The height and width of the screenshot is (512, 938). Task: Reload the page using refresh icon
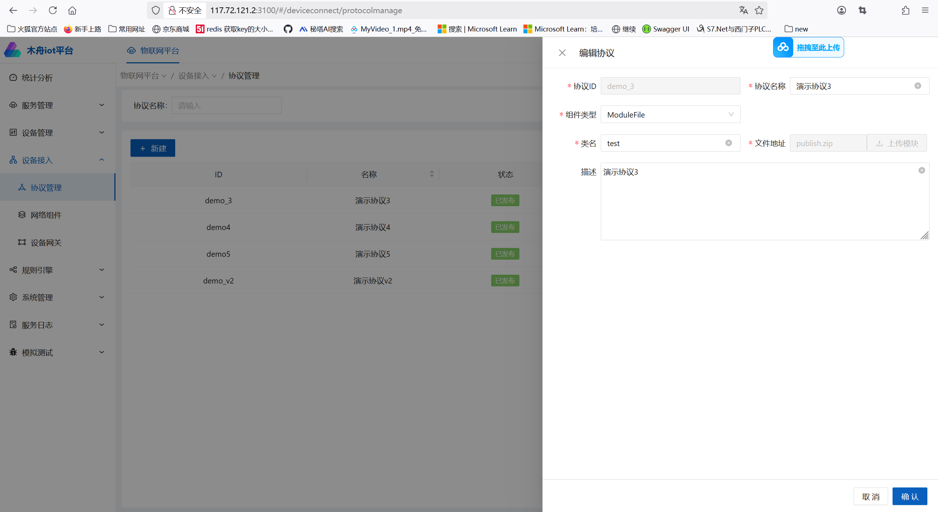pos(53,10)
